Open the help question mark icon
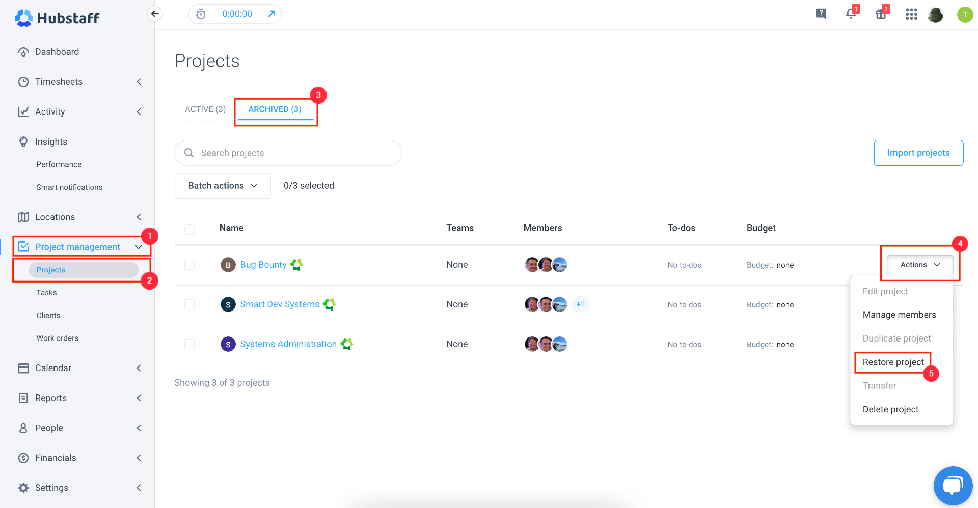The image size is (978, 508). tap(821, 14)
